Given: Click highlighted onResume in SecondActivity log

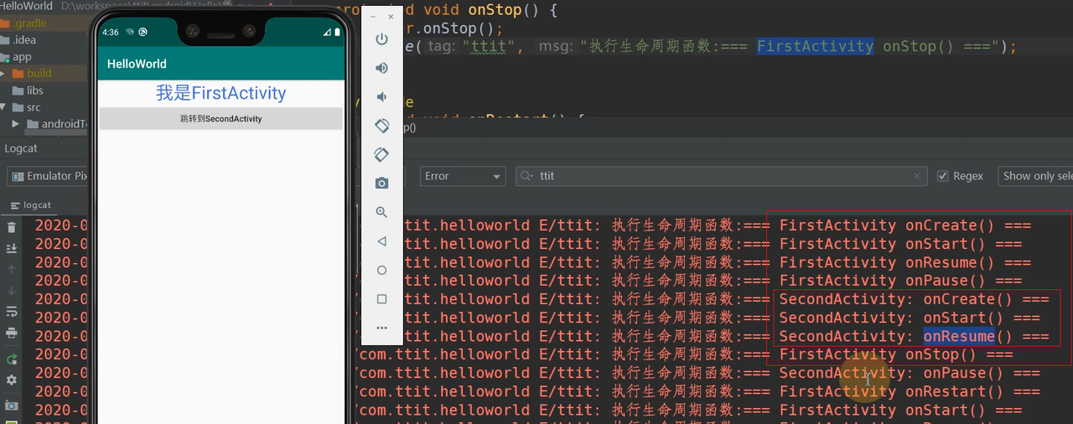Looking at the screenshot, I should tap(959, 336).
